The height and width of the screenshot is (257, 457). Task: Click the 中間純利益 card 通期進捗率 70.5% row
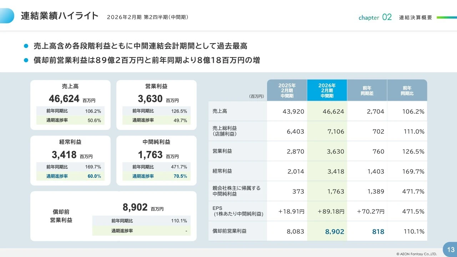(156, 176)
